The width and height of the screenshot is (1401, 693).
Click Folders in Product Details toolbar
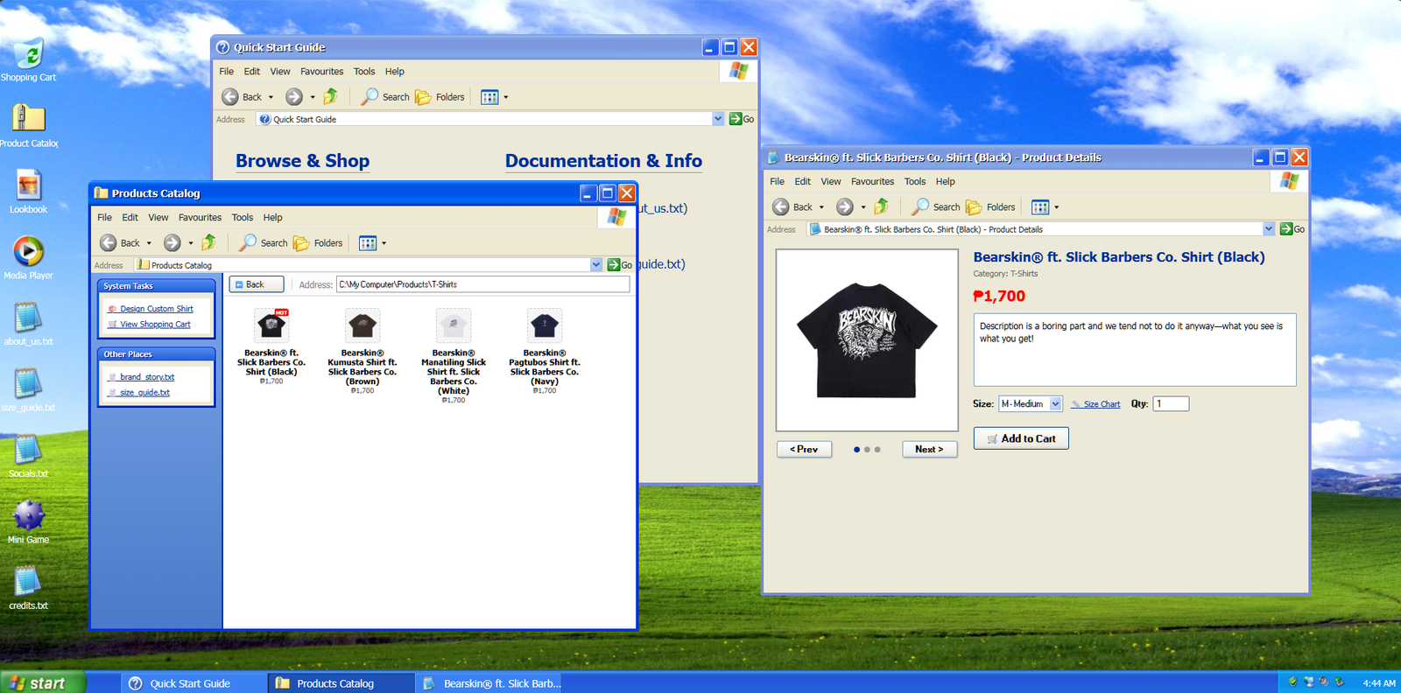(x=990, y=206)
